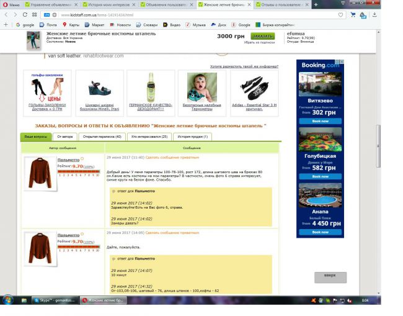Viewport: 403px width, 316px height.
Task: Open the Opera menu button
Action: [11, 4]
